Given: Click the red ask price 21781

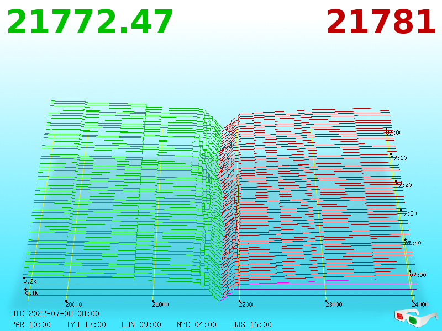Looking at the screenshot, I should [381, 22].
